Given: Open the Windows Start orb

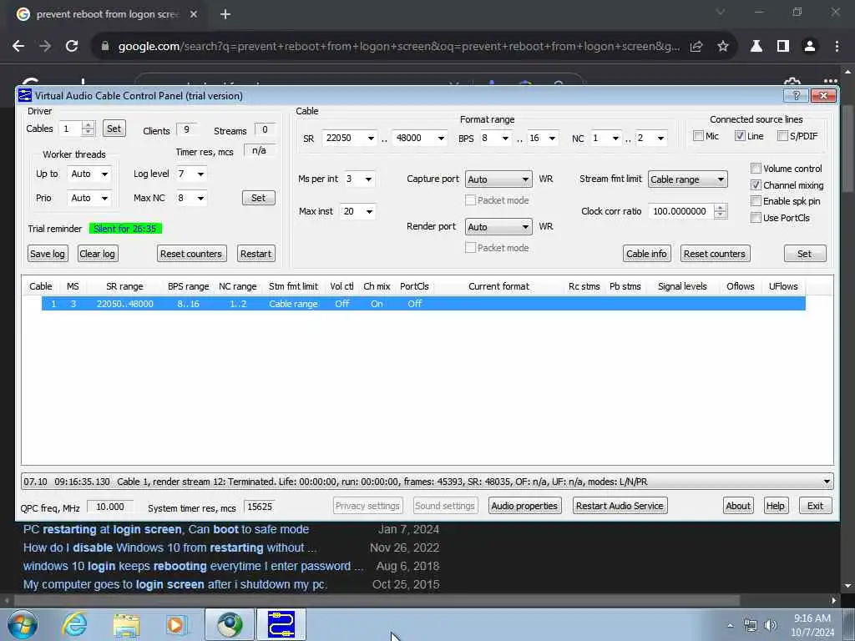Looking at the screenshot, I should coord(23,624).
